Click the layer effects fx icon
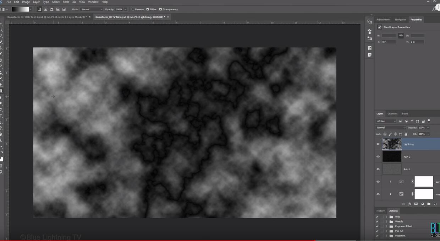440x241 pixels. click(x=409, y=204)
